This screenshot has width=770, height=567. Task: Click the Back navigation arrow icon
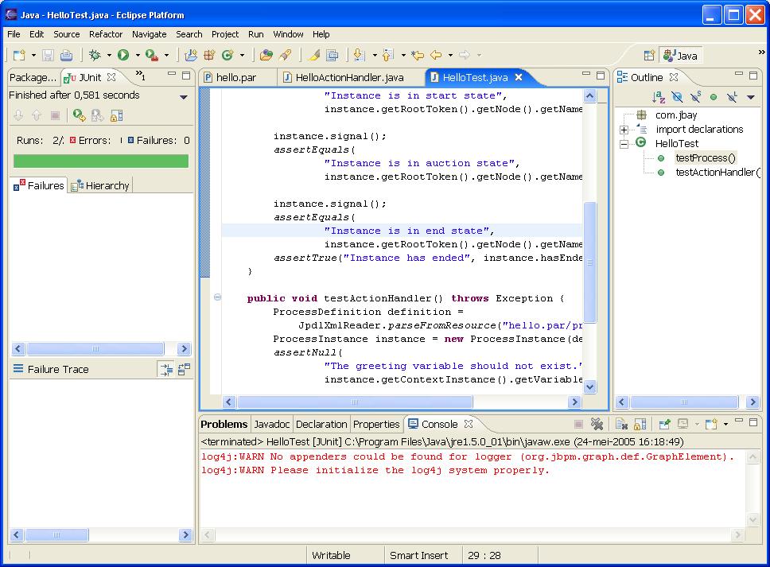436,55
